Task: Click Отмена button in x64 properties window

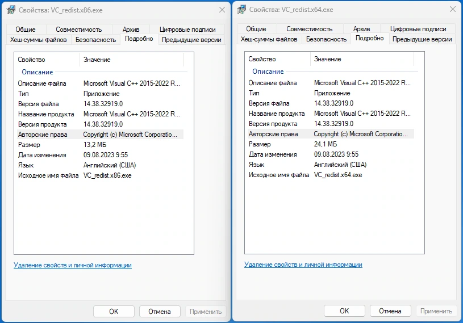Action: [390, 311]
